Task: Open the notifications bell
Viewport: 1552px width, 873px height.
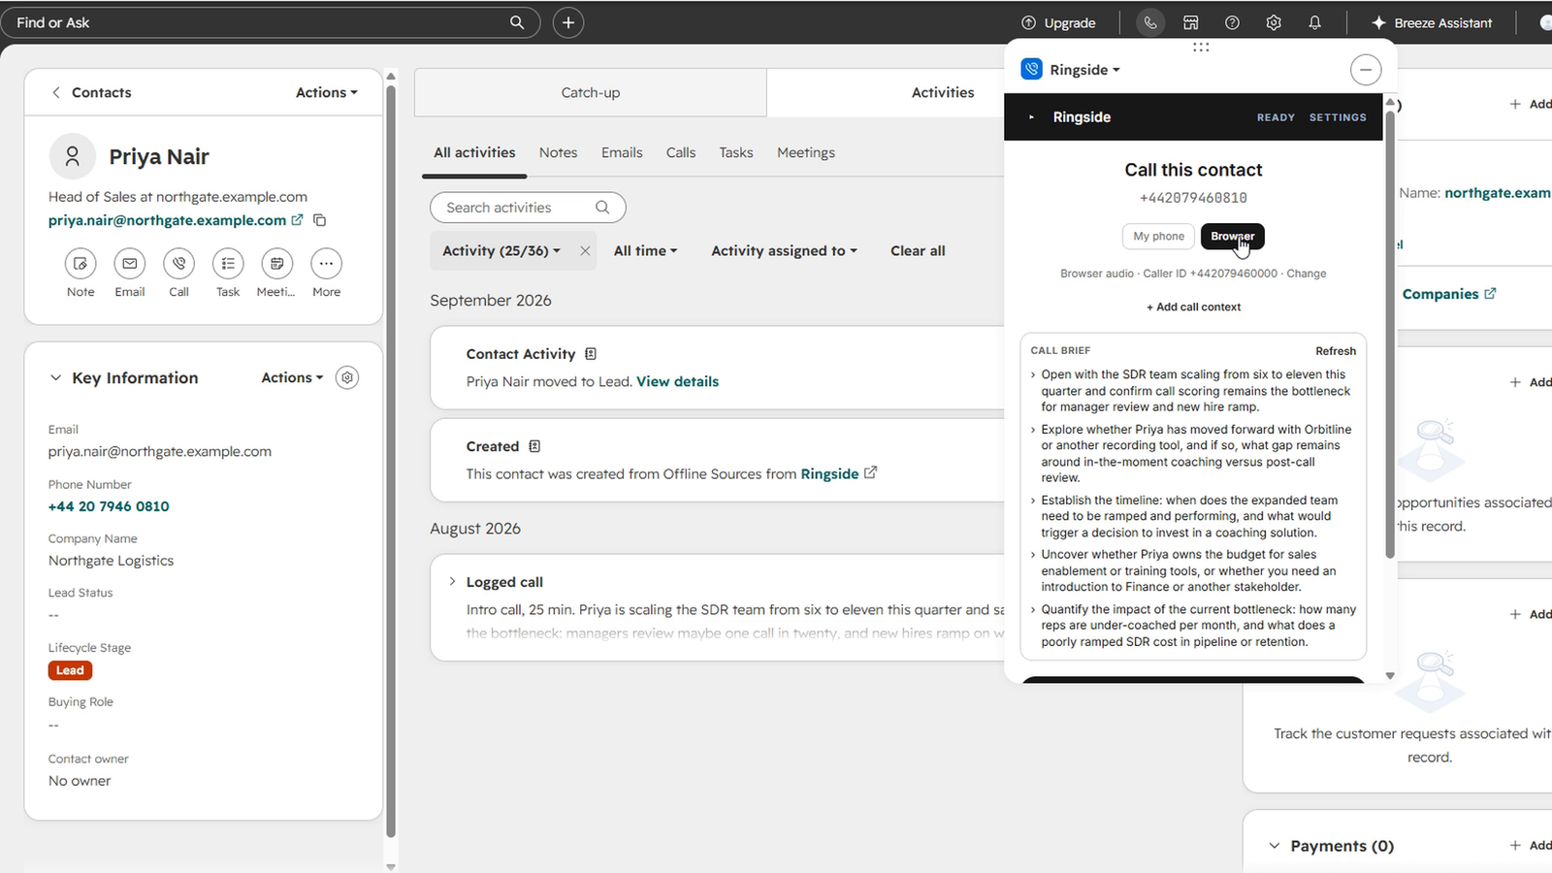Action: click(x=1314, y=22)
